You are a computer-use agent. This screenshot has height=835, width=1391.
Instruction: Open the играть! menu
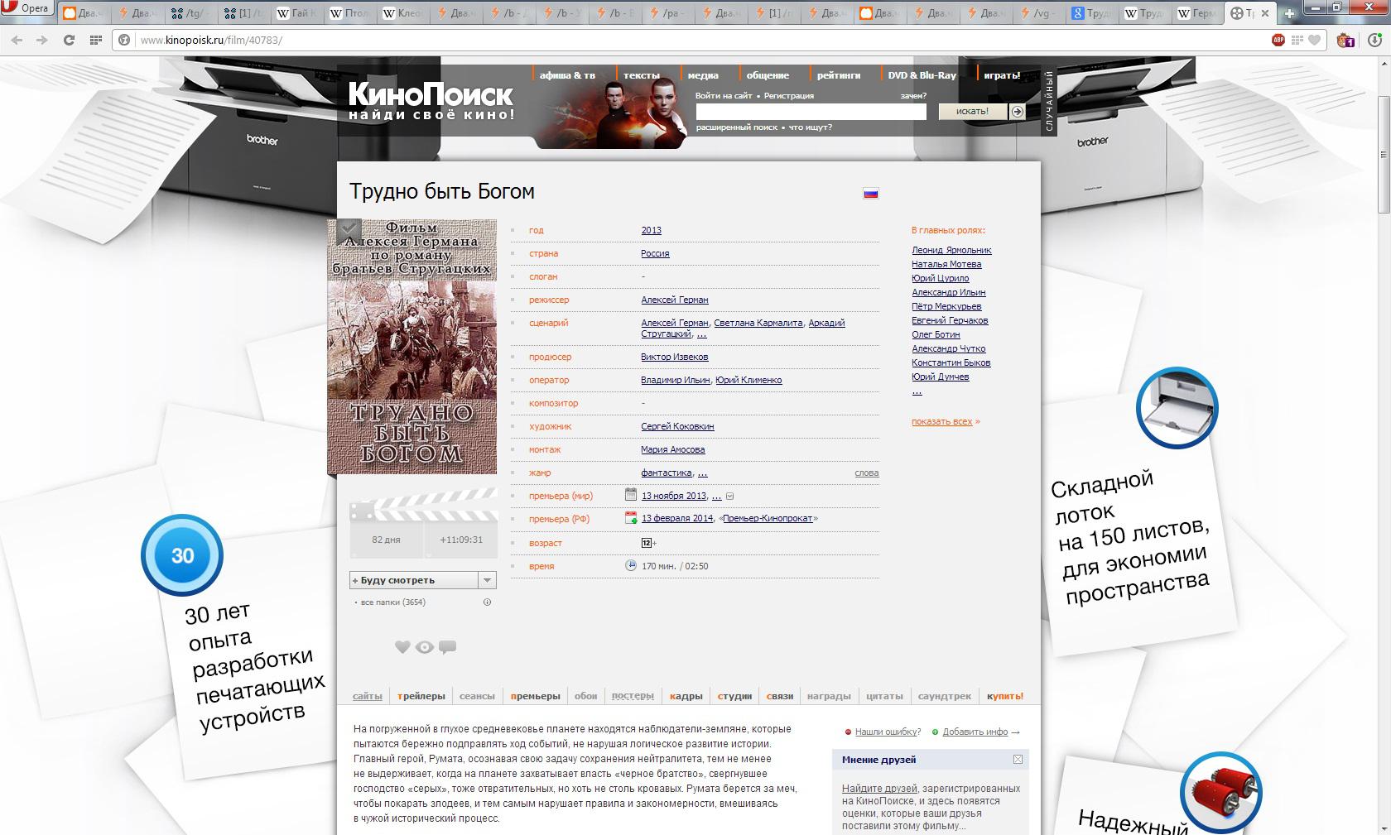(1002, 75)
